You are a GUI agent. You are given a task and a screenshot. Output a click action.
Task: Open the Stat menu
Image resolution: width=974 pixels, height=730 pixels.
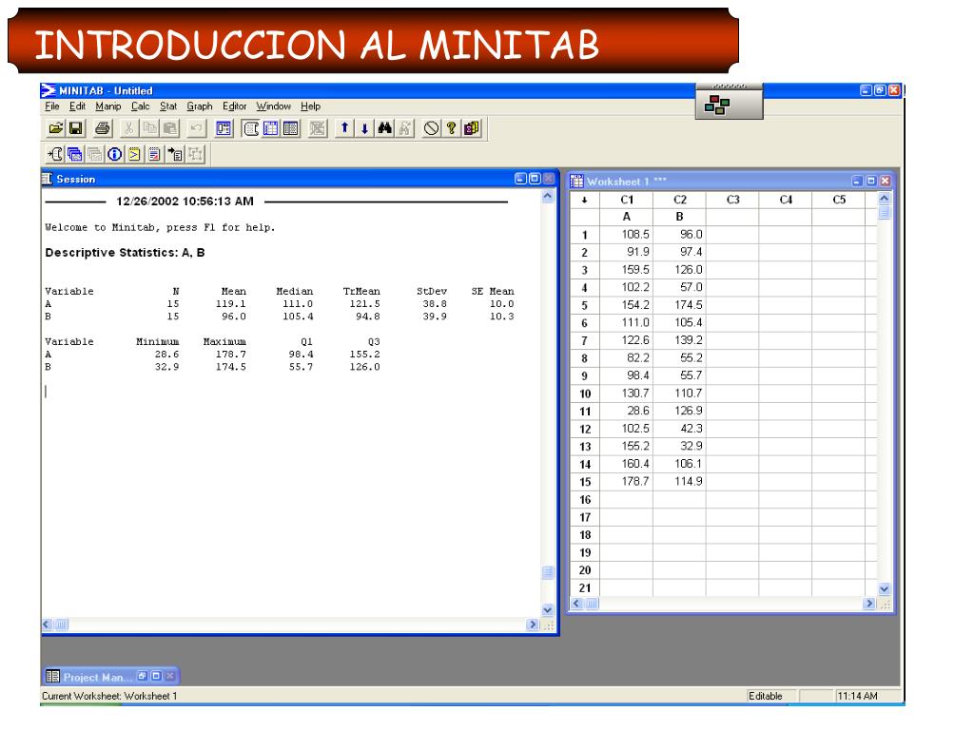168,106
